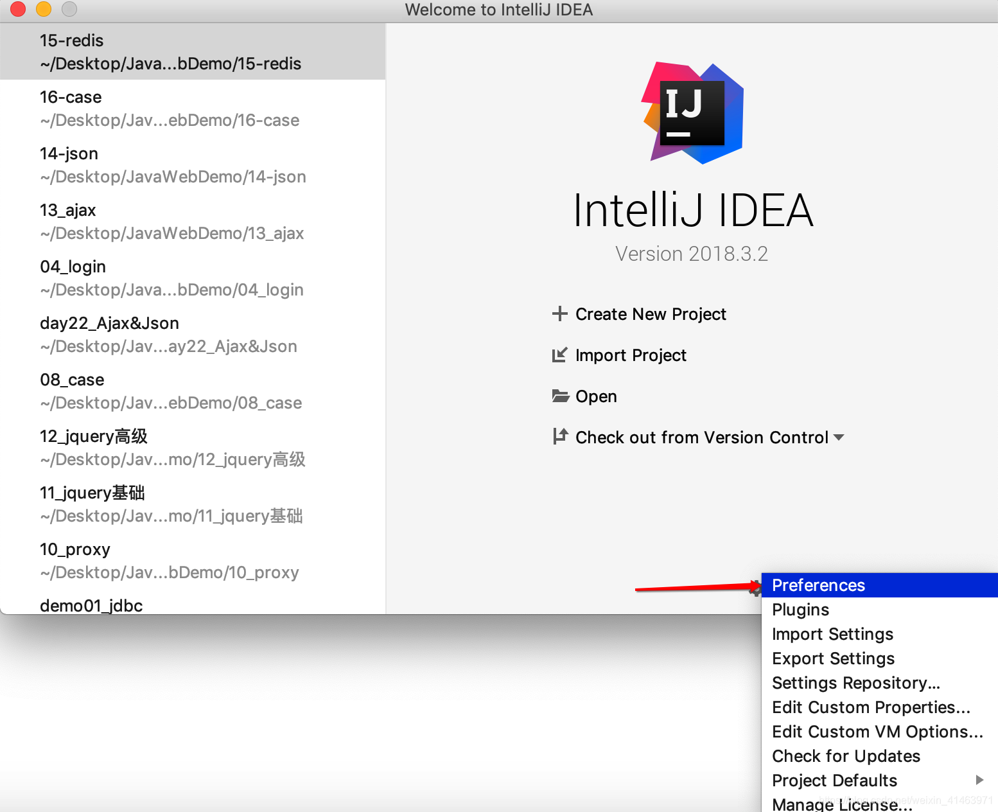This screenshot has width=998, height=812.
Task: Choose Plugins in the configure menu
Action: click(x=879, y=610)
